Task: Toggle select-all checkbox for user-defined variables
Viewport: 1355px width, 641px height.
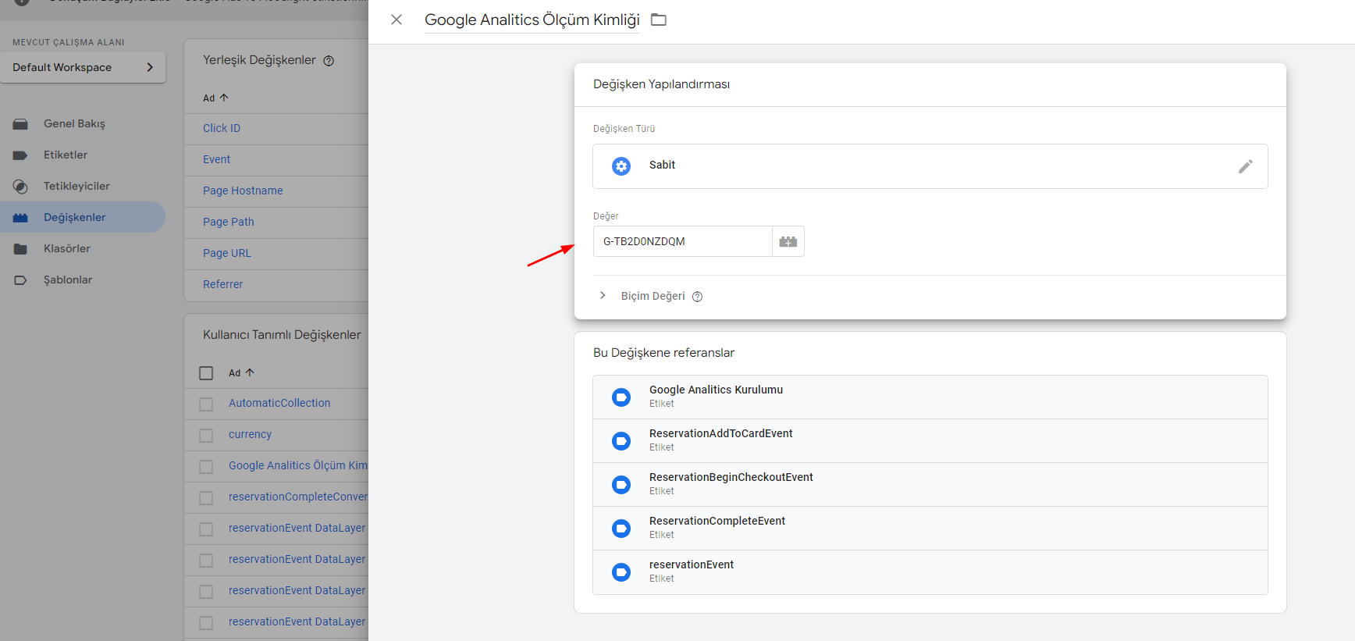Action: tap(206, 373)
